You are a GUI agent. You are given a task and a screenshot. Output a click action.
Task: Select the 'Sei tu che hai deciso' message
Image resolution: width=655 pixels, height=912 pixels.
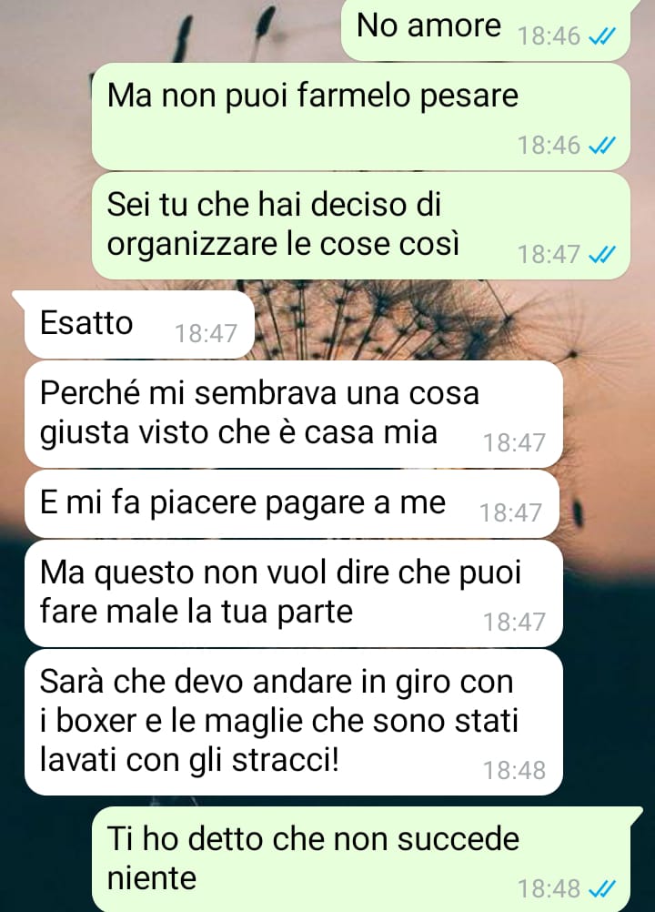point(361,226)
